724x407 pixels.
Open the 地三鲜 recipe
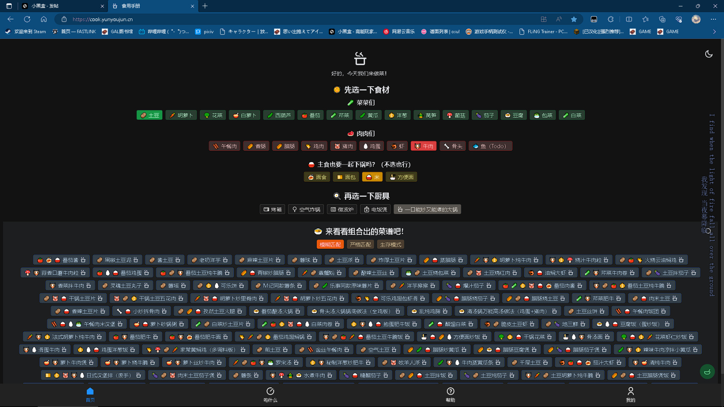tap(566, 324)
